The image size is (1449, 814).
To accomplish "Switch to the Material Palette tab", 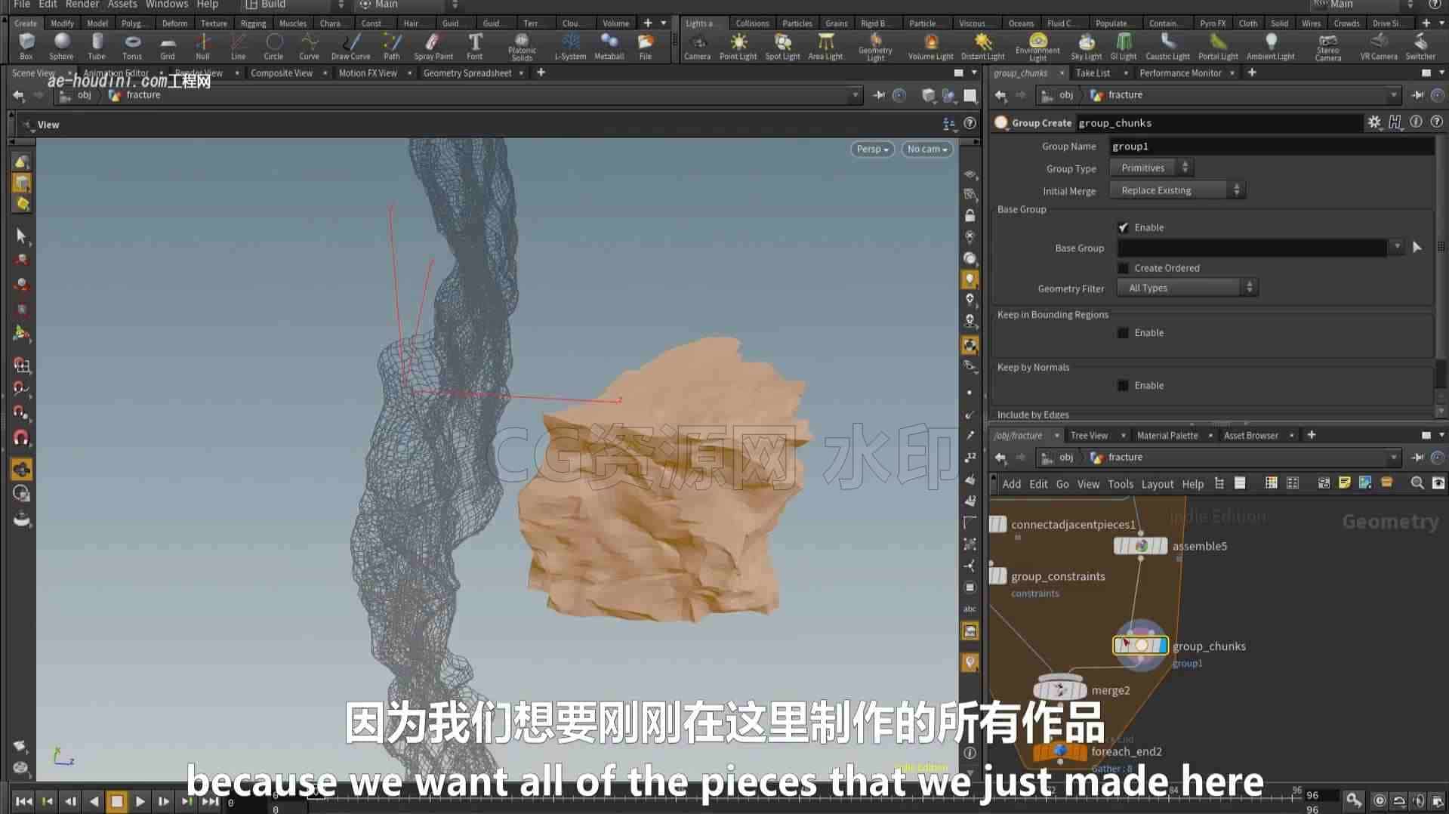I will point(1167,436).
